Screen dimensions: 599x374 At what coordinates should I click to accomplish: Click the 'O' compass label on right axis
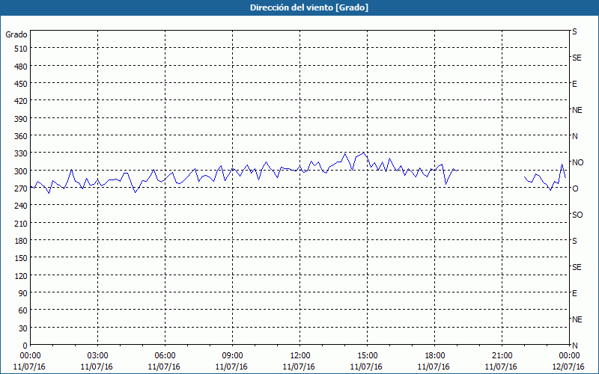coord(575,188)
